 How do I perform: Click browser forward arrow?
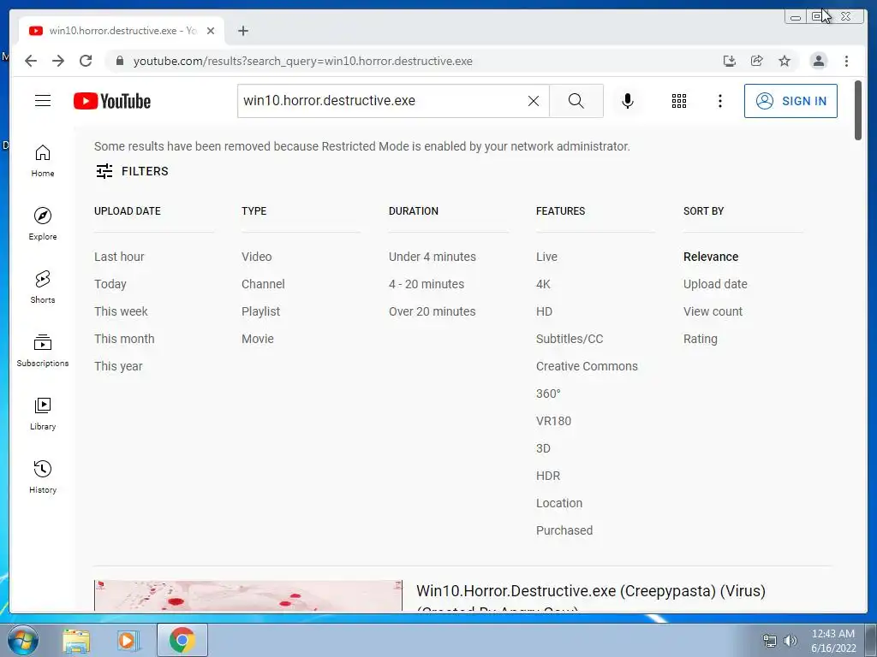[x=58, y=61]
